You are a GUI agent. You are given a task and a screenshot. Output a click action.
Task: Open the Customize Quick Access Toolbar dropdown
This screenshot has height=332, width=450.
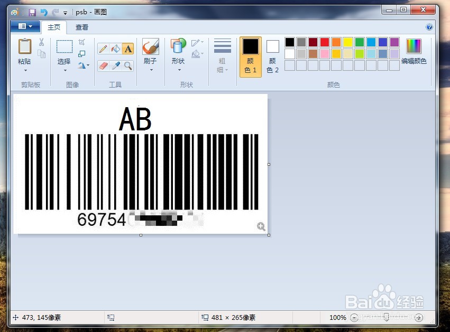point(66,13)
